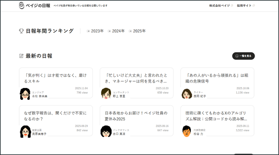This screenshot has height=155, width=279.
Task: Click author name 西岡 紀子
Action: pyautogui.click(x=200, y=96)
